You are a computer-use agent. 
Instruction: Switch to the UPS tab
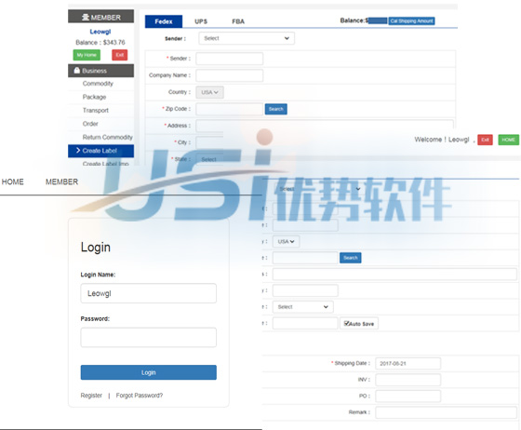201,21
